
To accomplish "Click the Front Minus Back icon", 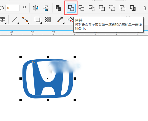I will tap(112, 8).
